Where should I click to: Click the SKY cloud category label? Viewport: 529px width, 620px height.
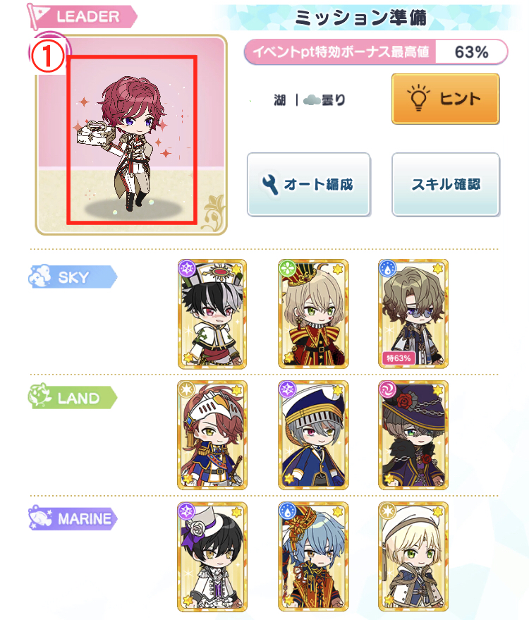(73, 276)
